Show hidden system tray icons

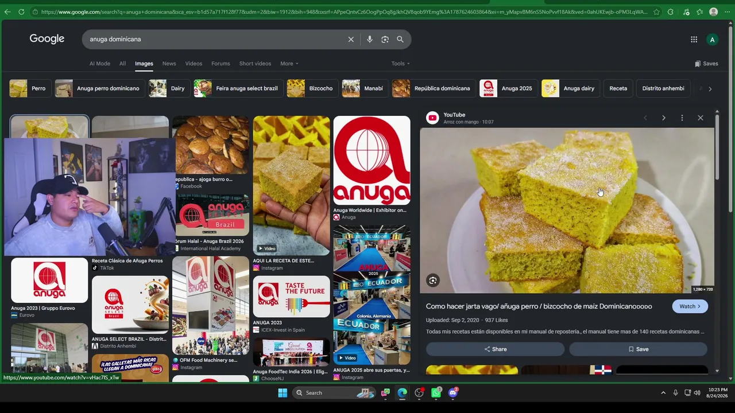(663, 393)
